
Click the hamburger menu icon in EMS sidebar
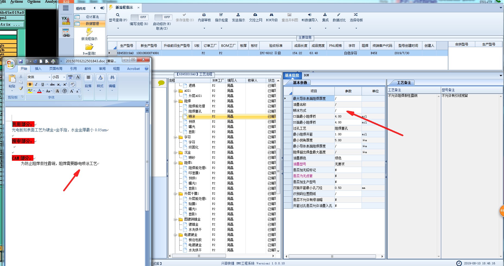[66, 8]
